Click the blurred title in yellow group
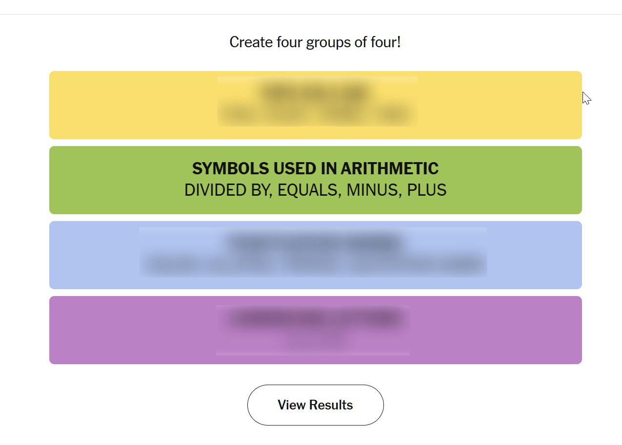Viewport: 622px width, 445px height. [315, 92]
